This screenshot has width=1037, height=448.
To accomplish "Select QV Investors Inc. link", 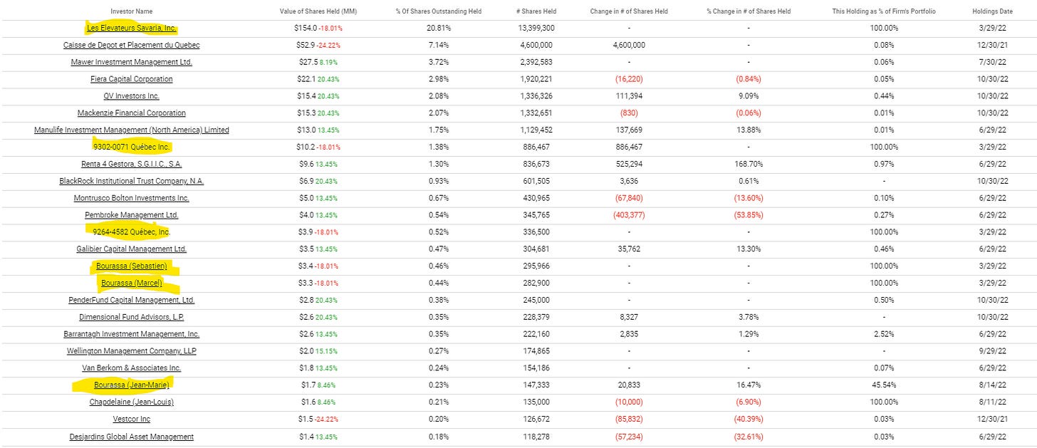I will point(131,96).
